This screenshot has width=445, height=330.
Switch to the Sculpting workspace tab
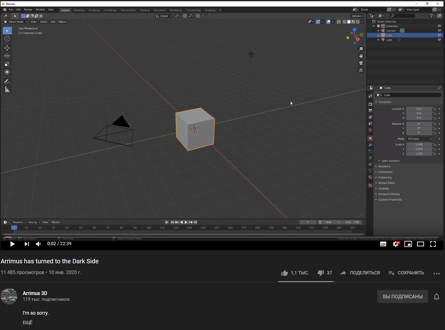(x=94, y=10)
